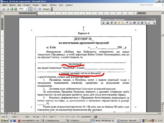Click the Закрыть preview button
Screen dimensions: 164x123
(46, 9)
